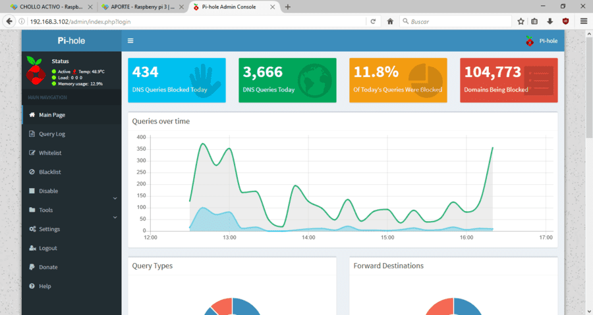Go back with browser back arrow

tap(9, 22)
